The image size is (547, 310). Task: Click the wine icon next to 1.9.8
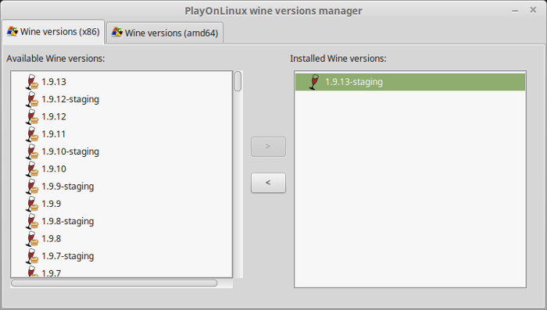(x=32, y=239)
